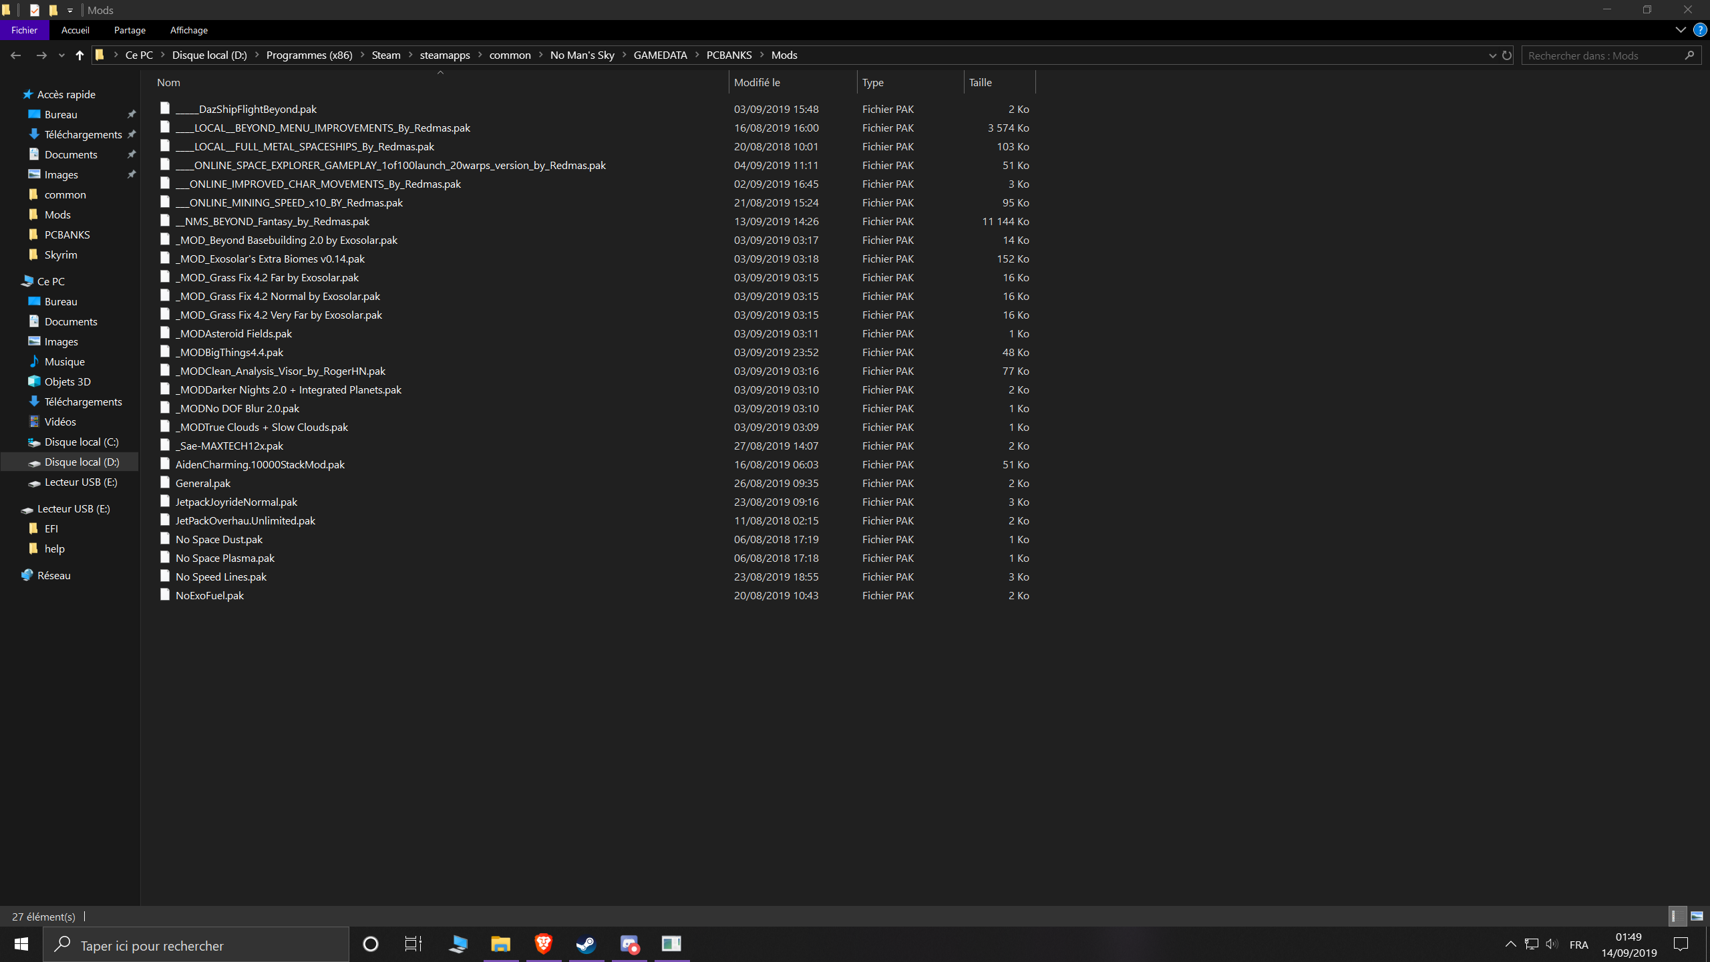Select Disque local (C:) drive
The width and height of the screenshot is (1710, 962).
click(x=81, y=442)
